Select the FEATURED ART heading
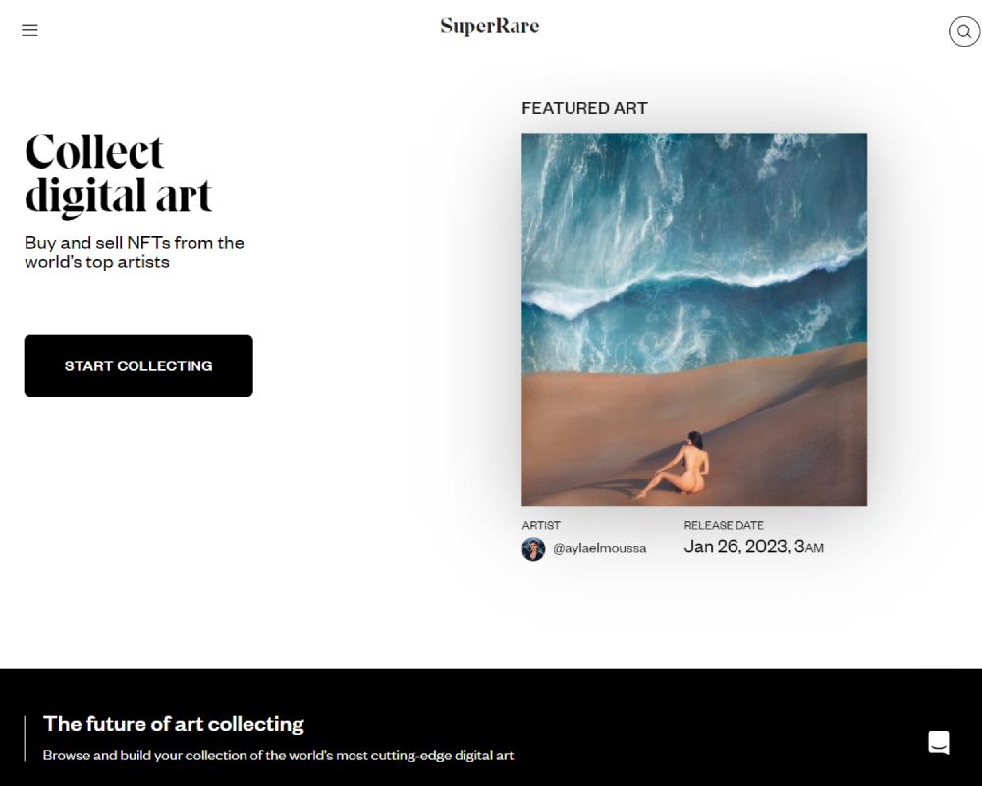The image size is (982, 786). coord(584,108)
